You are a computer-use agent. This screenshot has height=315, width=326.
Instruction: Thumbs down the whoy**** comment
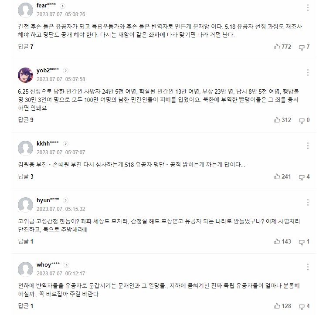point(302,306)
